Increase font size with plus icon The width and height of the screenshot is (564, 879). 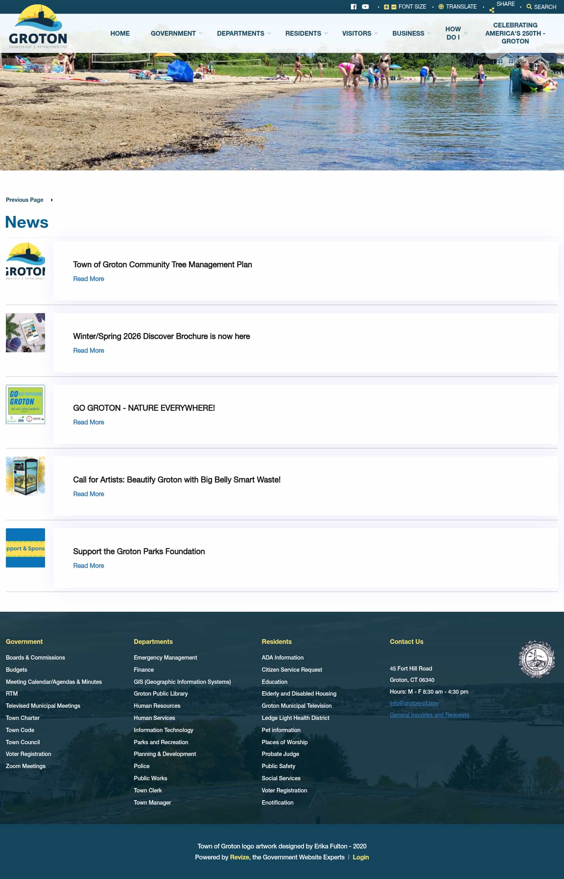[386, 7]
